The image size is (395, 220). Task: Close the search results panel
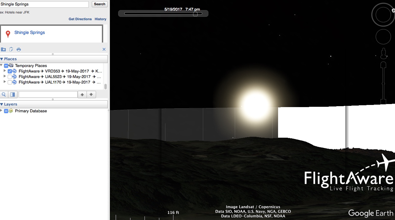point(104,49)
